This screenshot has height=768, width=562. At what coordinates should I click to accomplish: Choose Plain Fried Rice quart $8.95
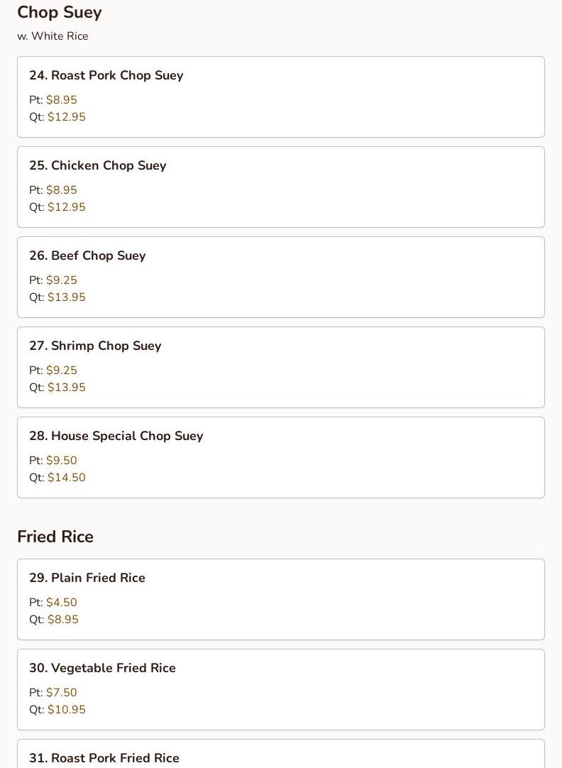point(63,619)
